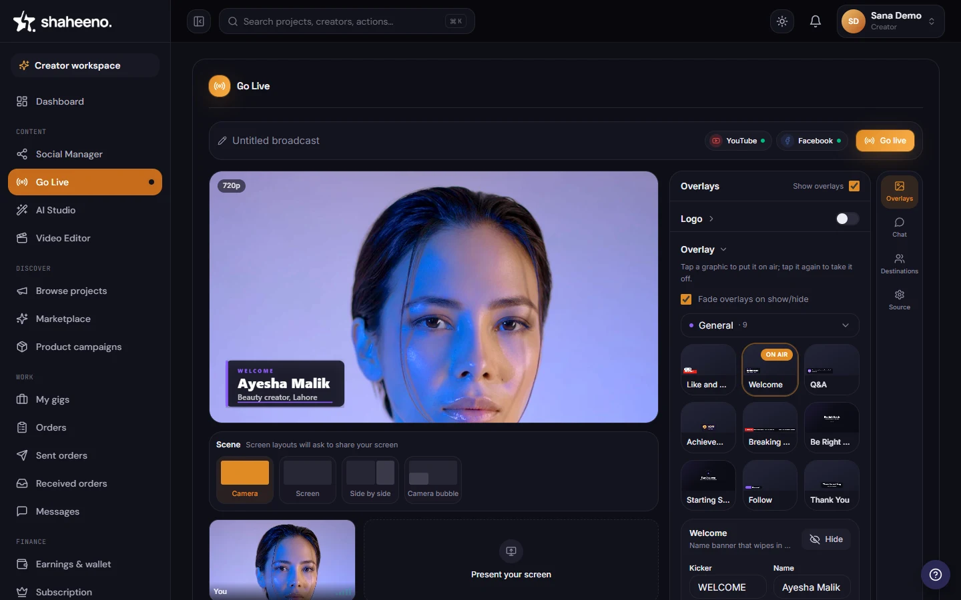Put the Q&A overlay on air
Image resolution: width=961 pixels, height=600 pixels.
pos(832,370)
